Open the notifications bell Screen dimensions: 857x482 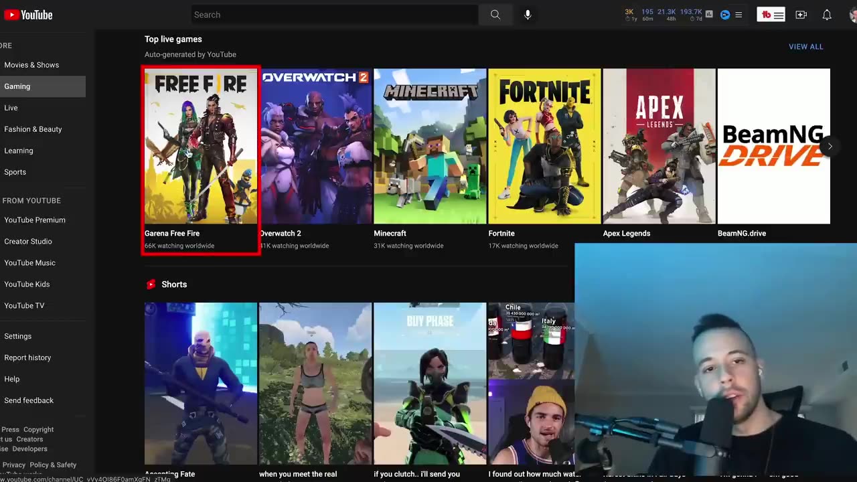(827, 15)
